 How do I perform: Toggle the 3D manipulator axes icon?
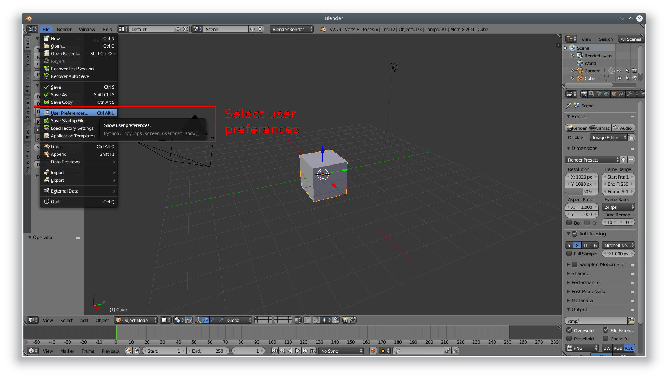point(198,320)
